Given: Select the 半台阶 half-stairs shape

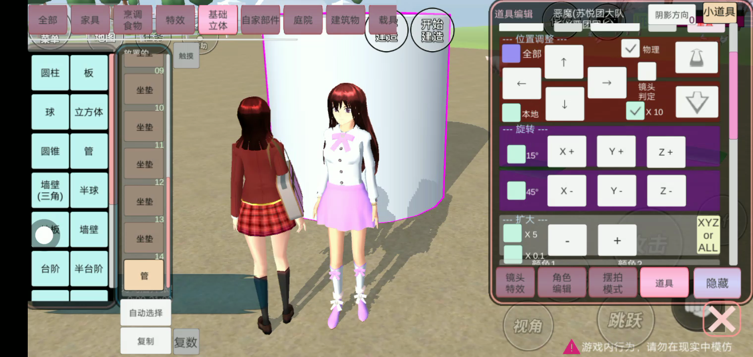Looking at the screenshot, I should click(x=89, y=269).
